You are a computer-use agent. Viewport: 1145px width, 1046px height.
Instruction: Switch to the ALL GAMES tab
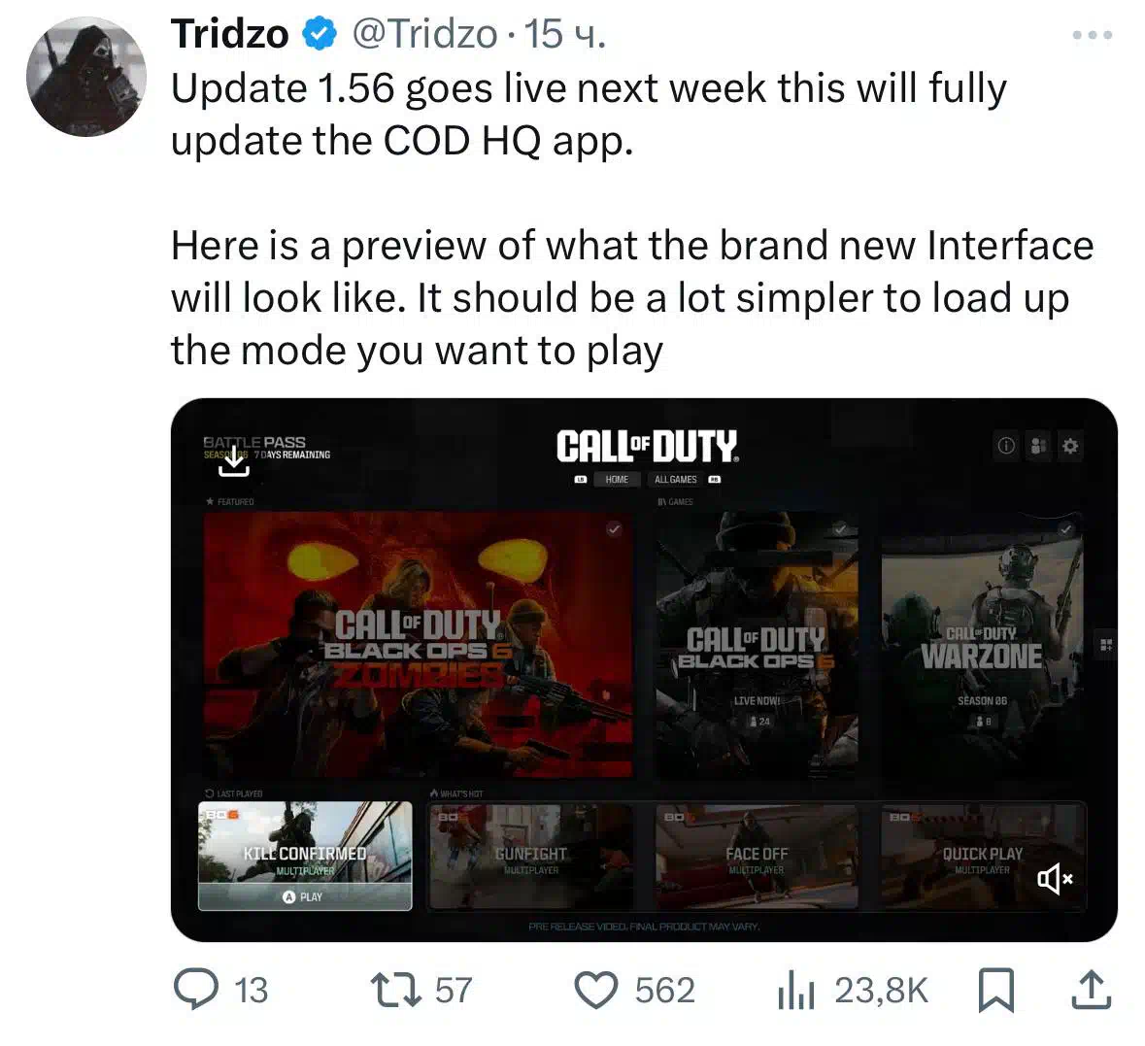676,479
